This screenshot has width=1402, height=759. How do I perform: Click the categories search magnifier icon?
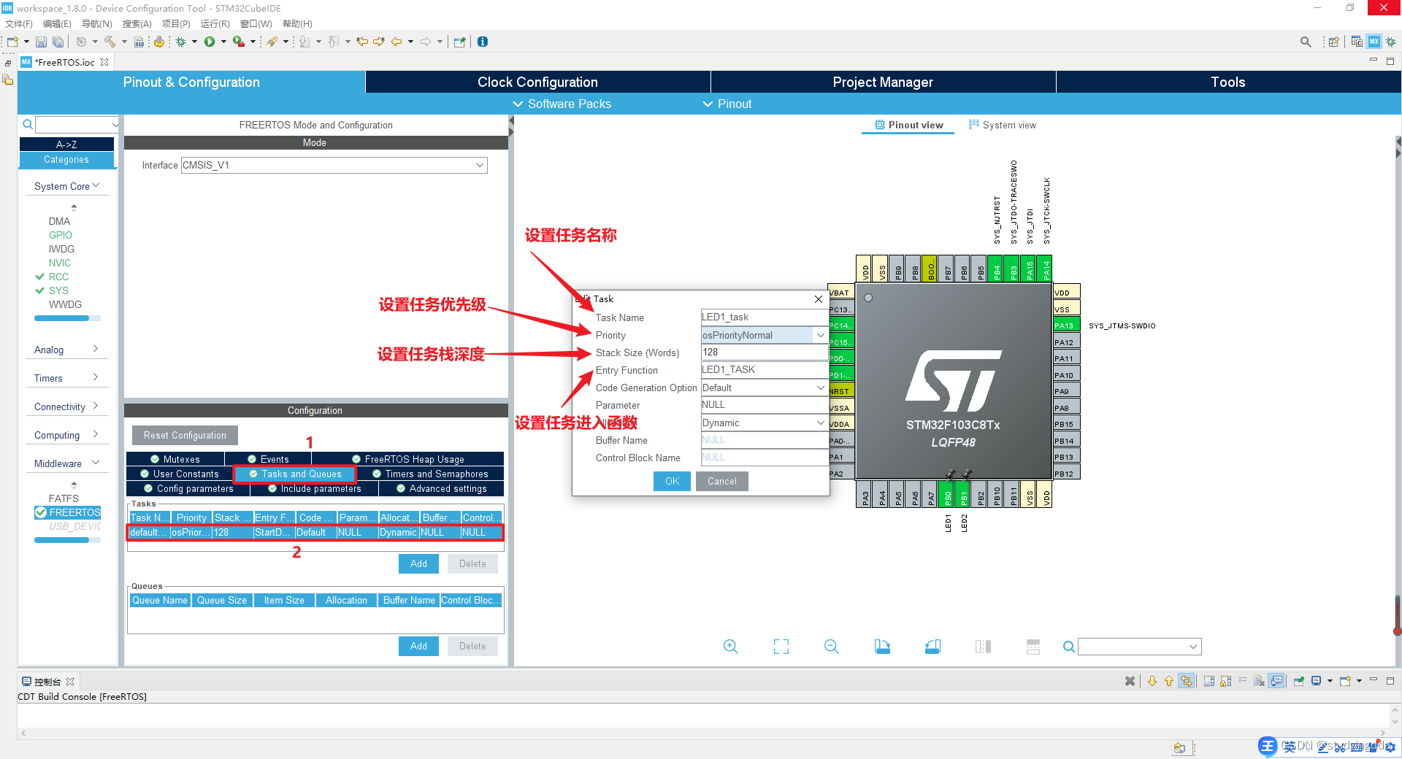[x=28, y=124]
